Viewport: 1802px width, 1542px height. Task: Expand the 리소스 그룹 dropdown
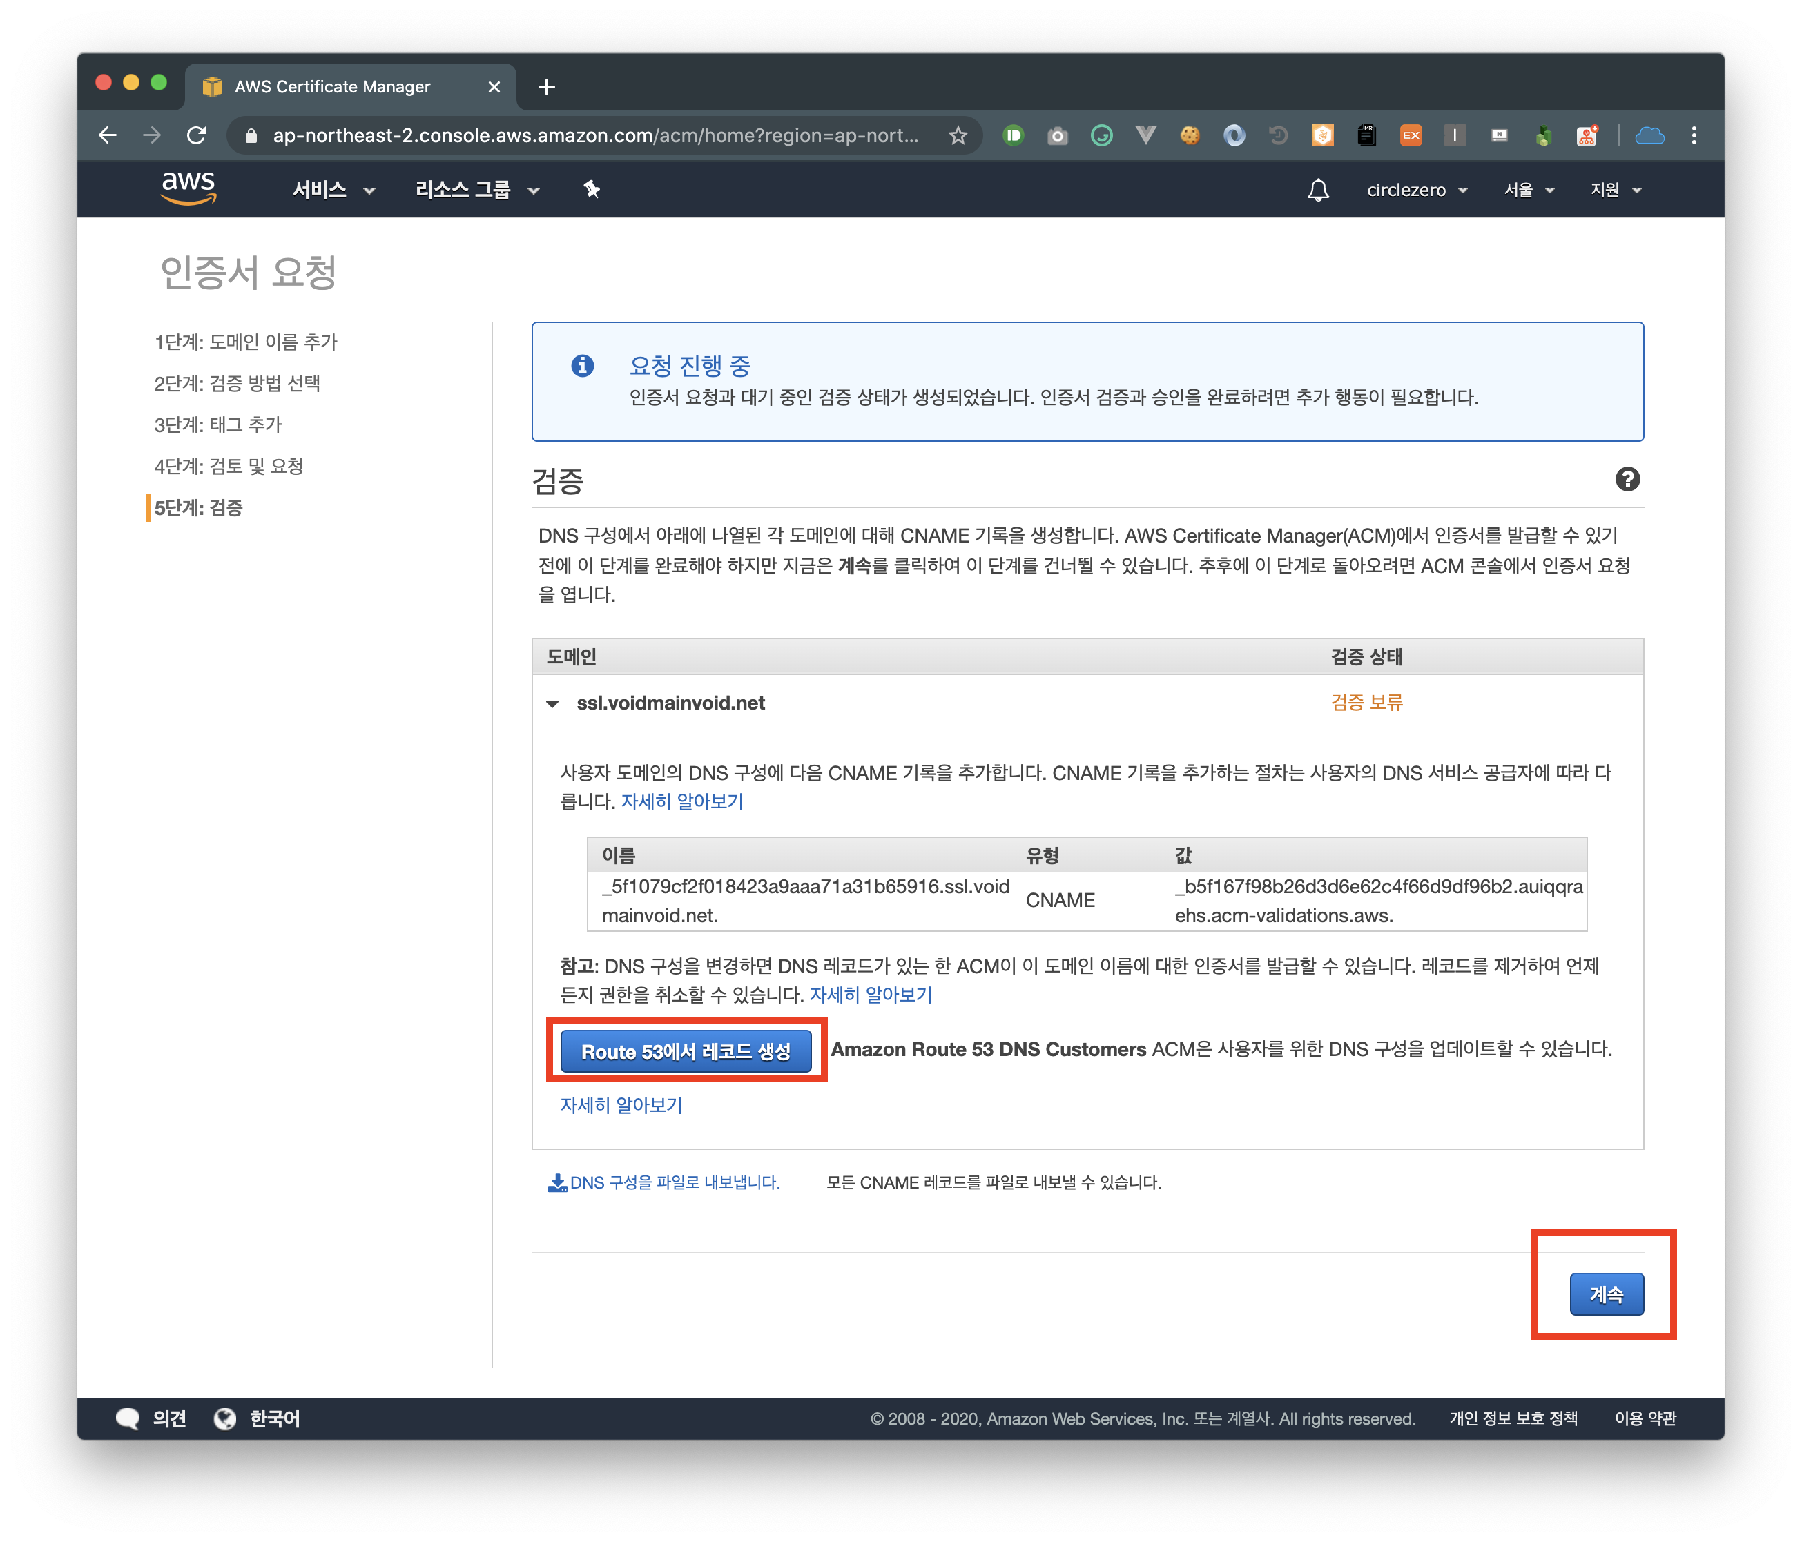click(476, 190)
